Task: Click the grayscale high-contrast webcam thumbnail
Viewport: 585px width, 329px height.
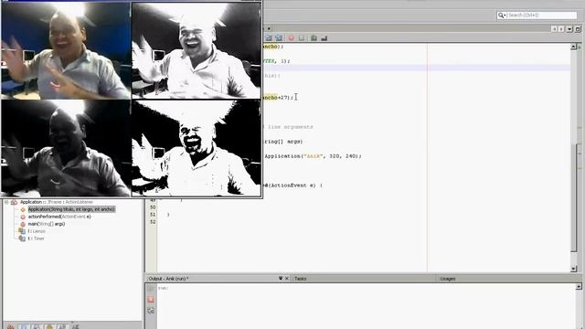Action: coord(197,50)
